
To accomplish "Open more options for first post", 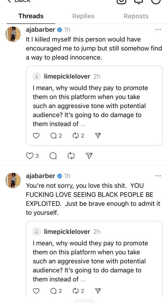I will (x=158, y=30).
